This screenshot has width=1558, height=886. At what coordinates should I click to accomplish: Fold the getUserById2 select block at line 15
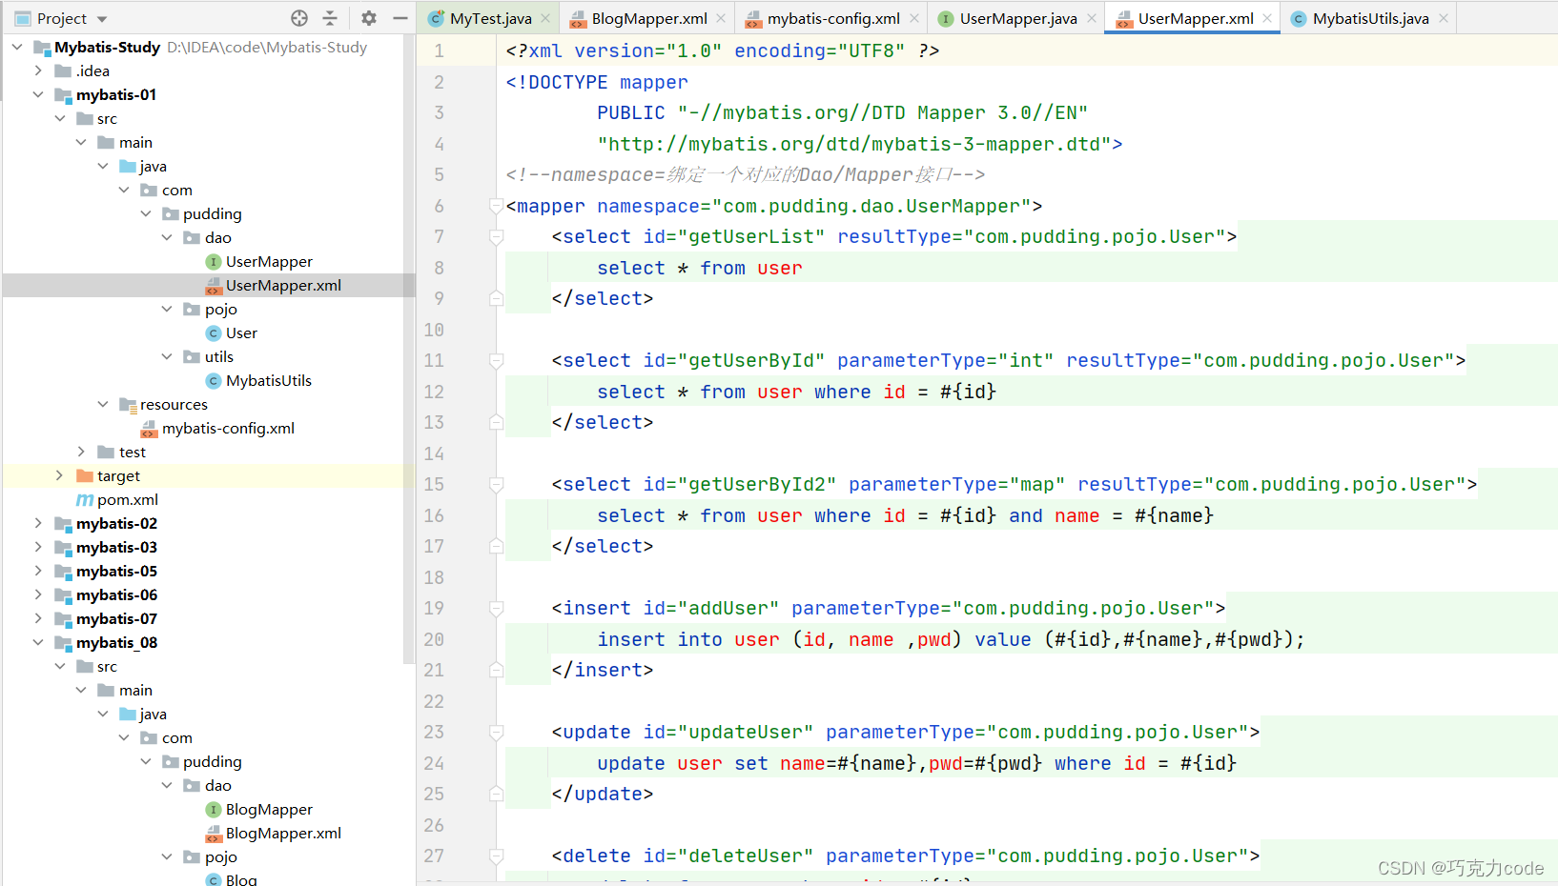pos(496,484)
